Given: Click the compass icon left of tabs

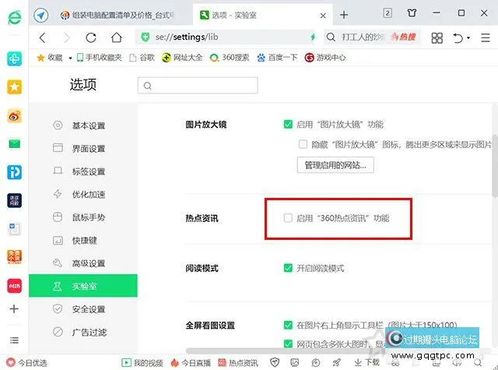Looking at the screenshot, I should pos(41,15).
